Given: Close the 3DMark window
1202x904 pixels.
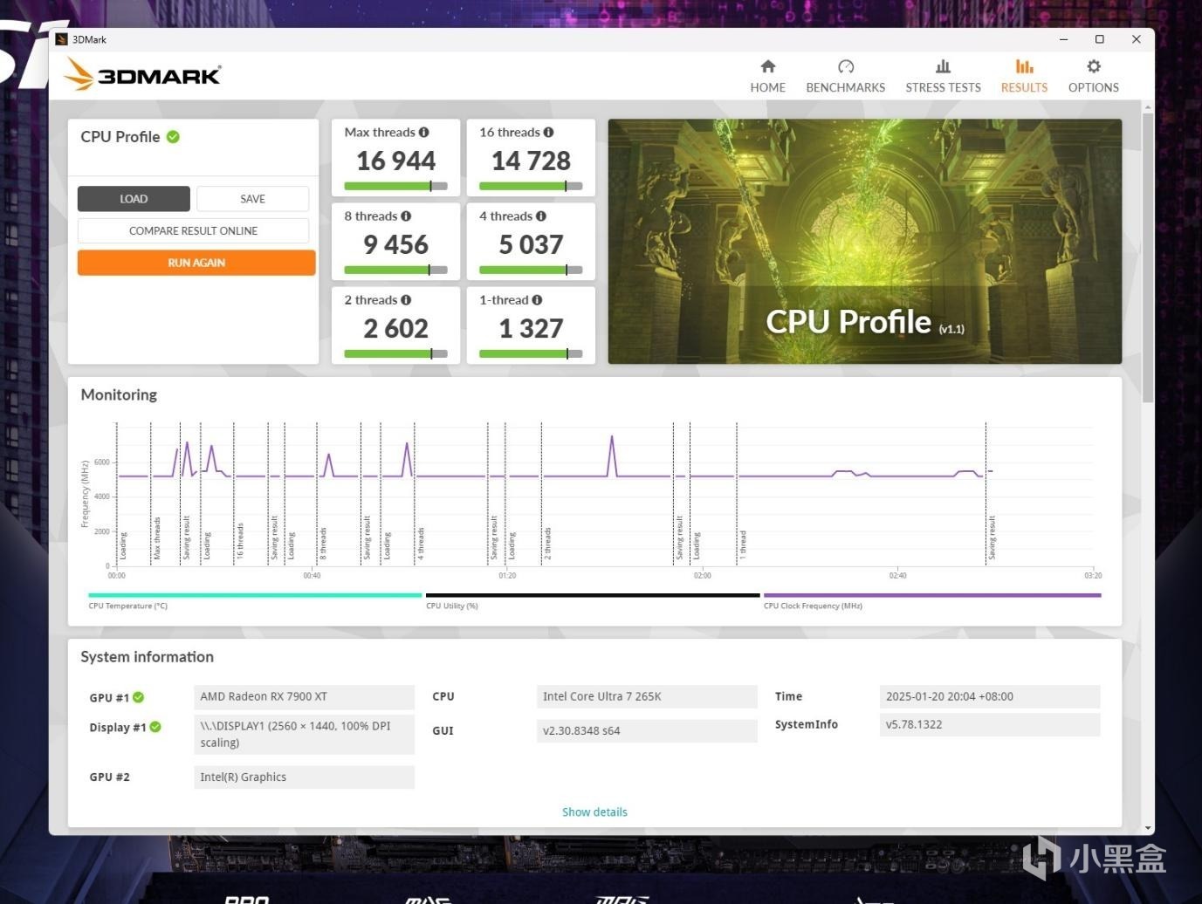Looking at the screenshot, I should coord(1136,39).
